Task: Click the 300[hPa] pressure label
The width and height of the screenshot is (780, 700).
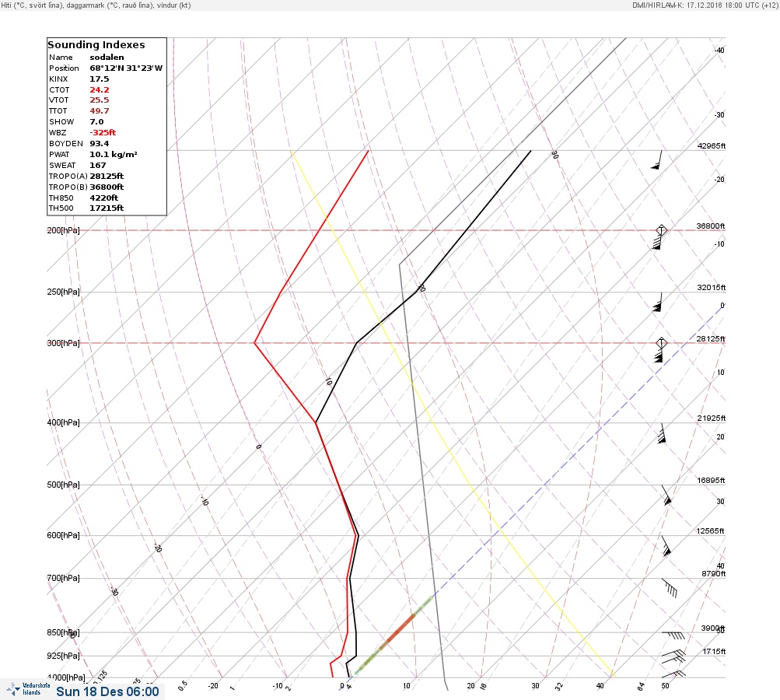Action: (x=63, y=343)
